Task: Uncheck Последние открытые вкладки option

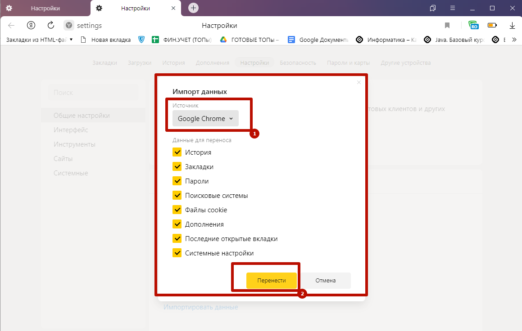Action: pyautogui.click(x=177, y=238)
